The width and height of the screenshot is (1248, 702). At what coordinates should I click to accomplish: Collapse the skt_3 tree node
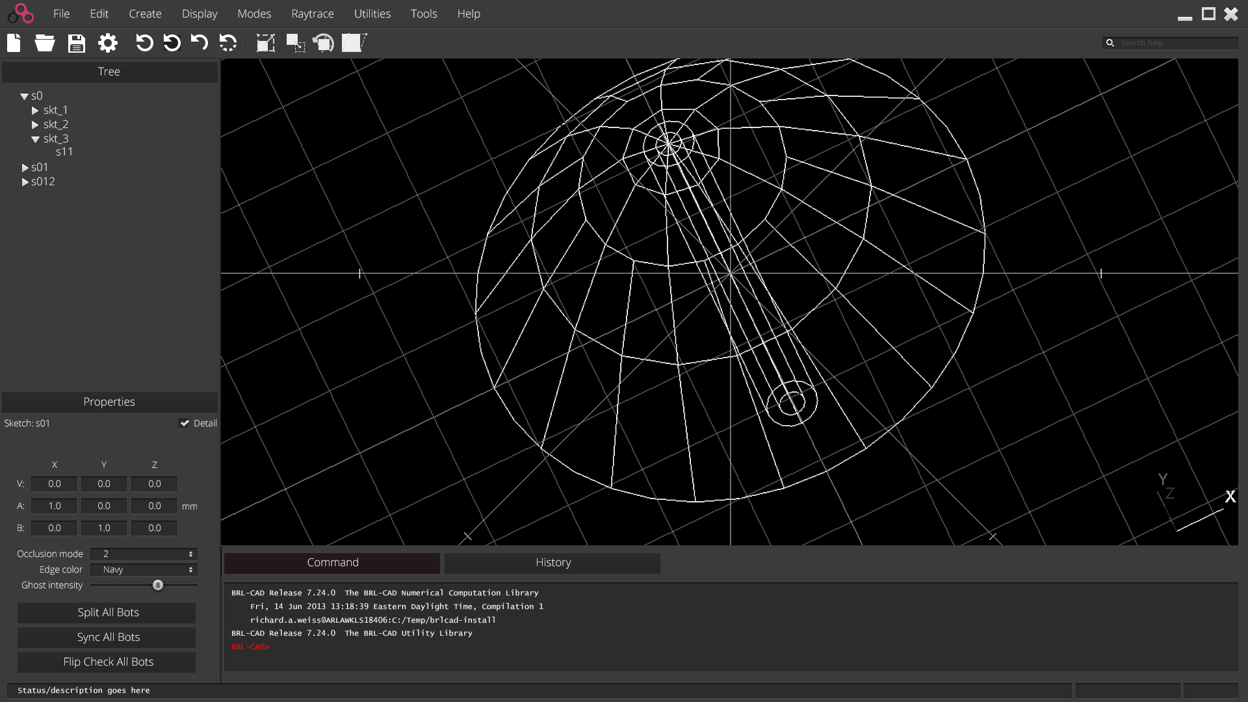tap(35, 138)
